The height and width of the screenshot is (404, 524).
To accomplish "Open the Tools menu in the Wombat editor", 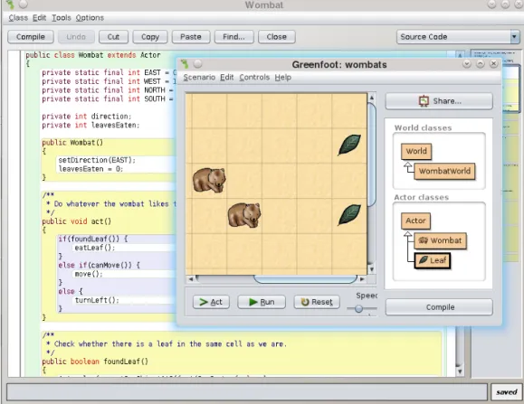I will point(62,18).
